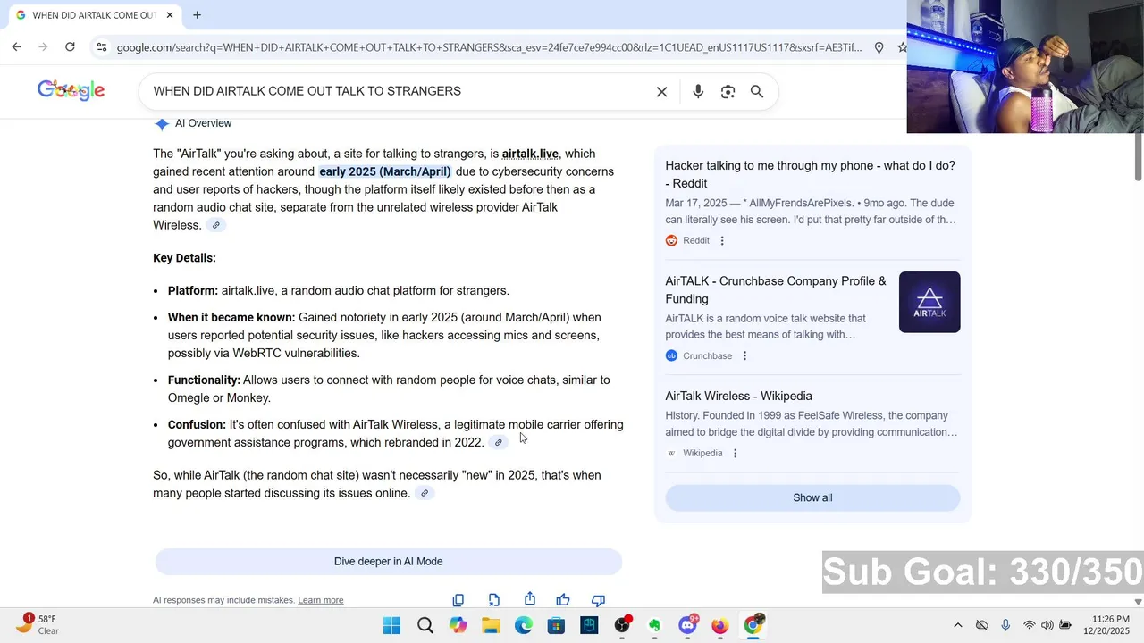Click the browser address bar URL

489,47
